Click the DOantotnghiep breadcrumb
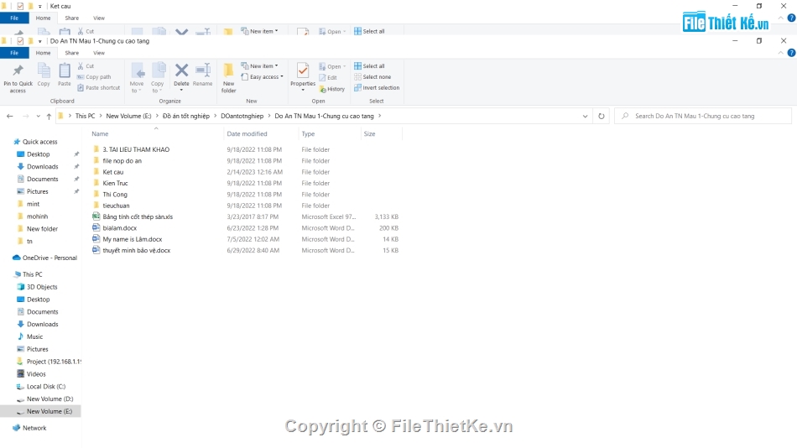 coord(242,116)
